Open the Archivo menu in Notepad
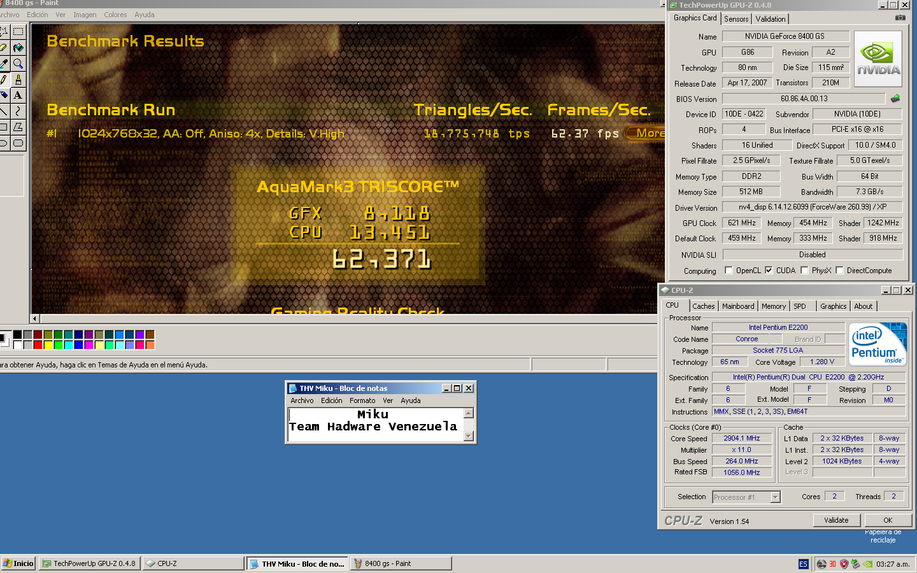Viewport: 917px width, 573px height. tap(302, 400)
